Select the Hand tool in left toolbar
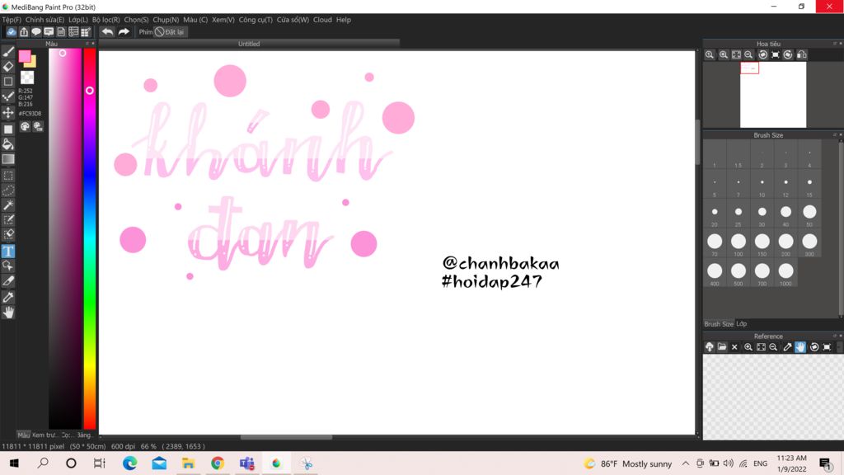The width and height of the screenshot is (844, 475). pyautogui.click(x=8, y=313)
